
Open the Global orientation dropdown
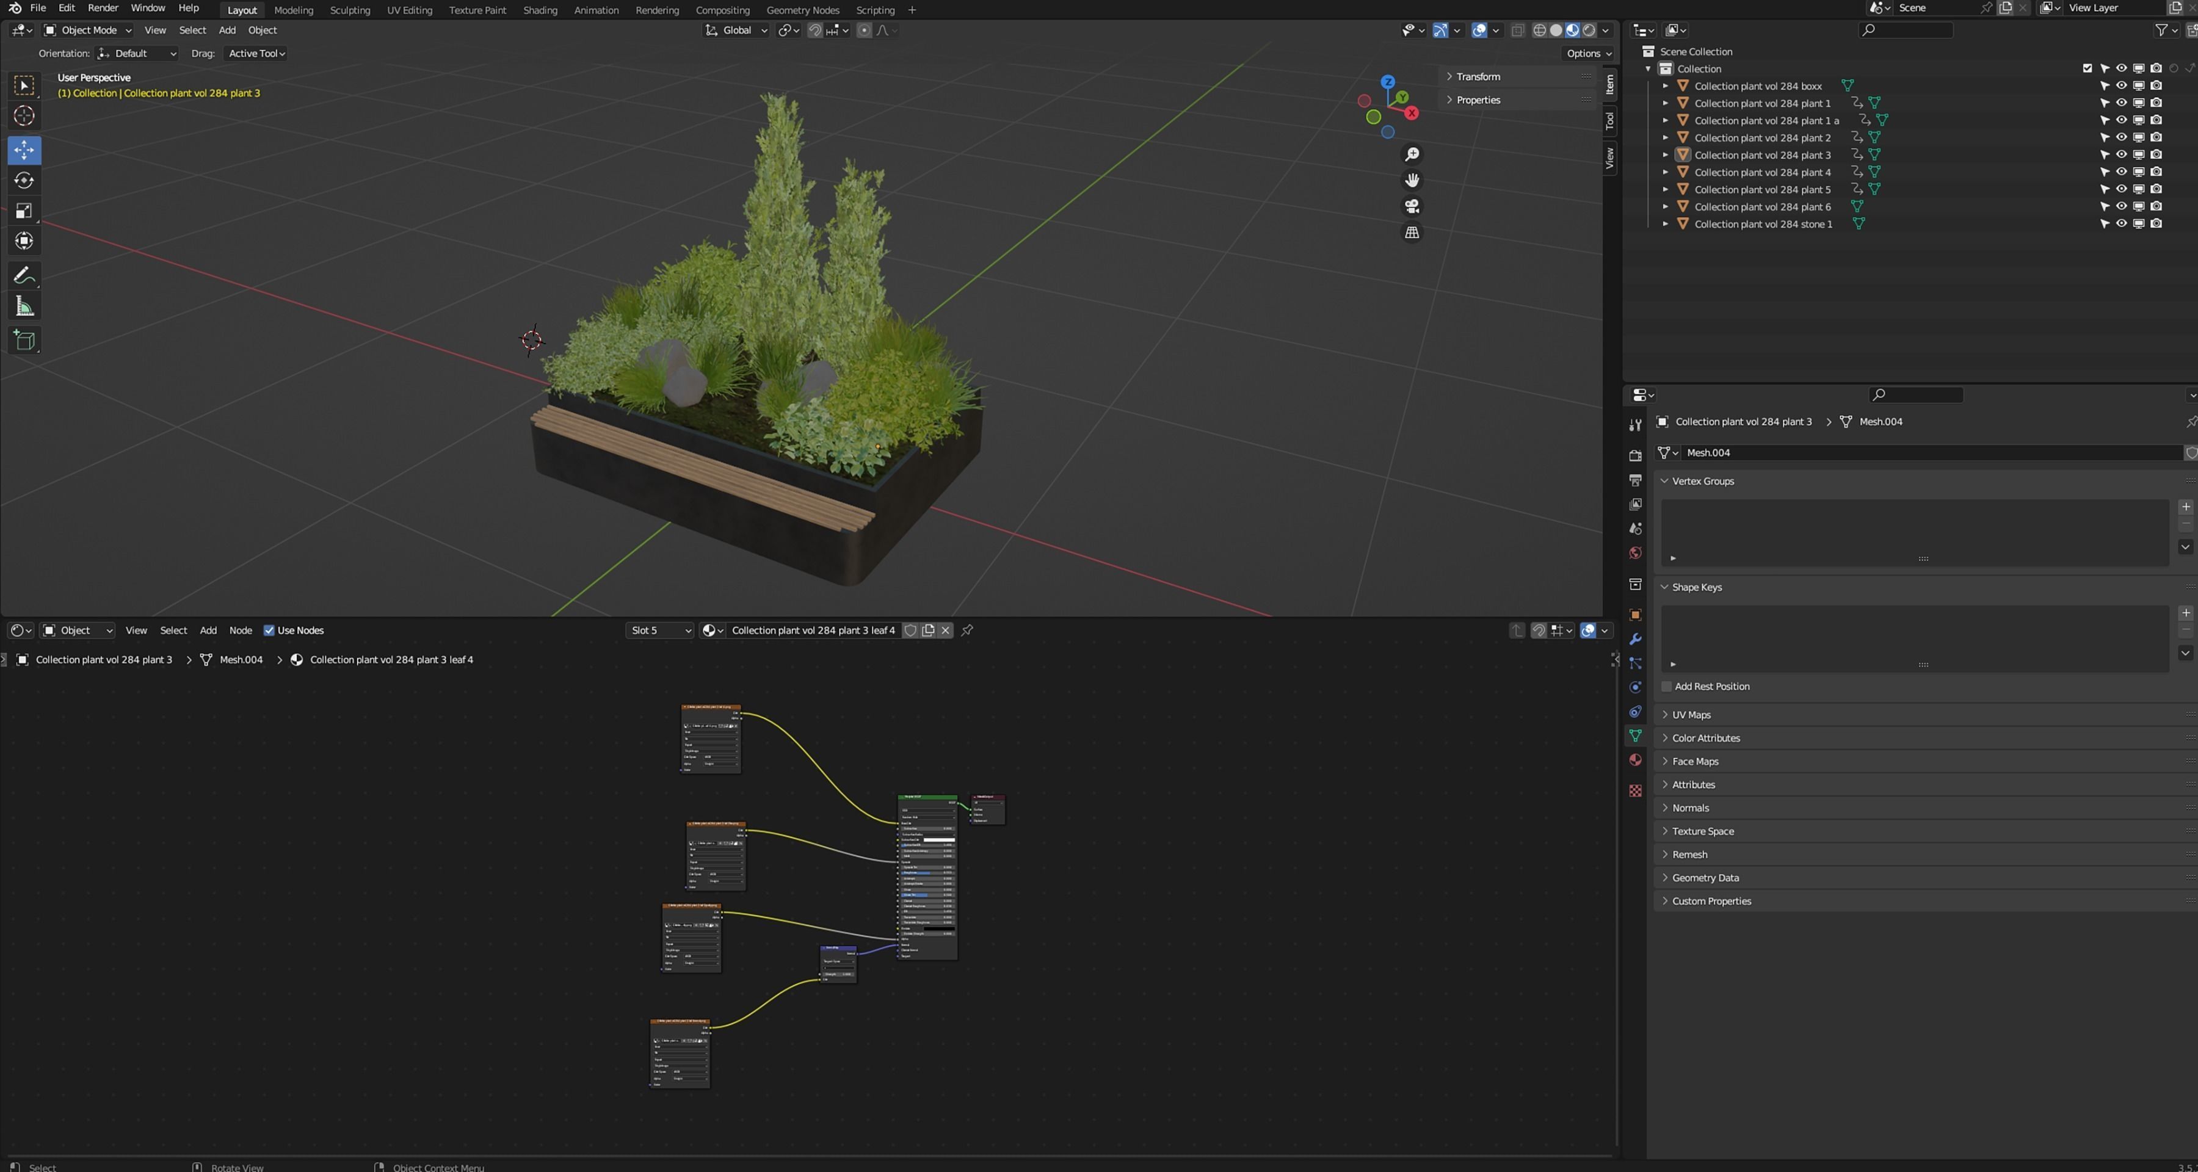click(736, 30)
